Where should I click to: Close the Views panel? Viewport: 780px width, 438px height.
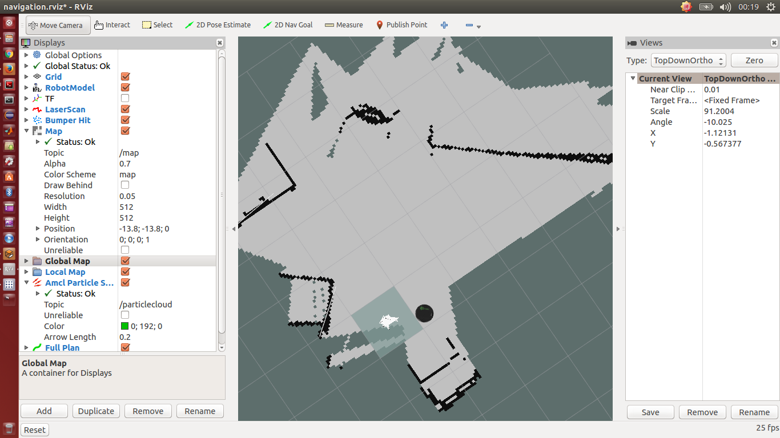pyautogui.click(x=774, y=43)
